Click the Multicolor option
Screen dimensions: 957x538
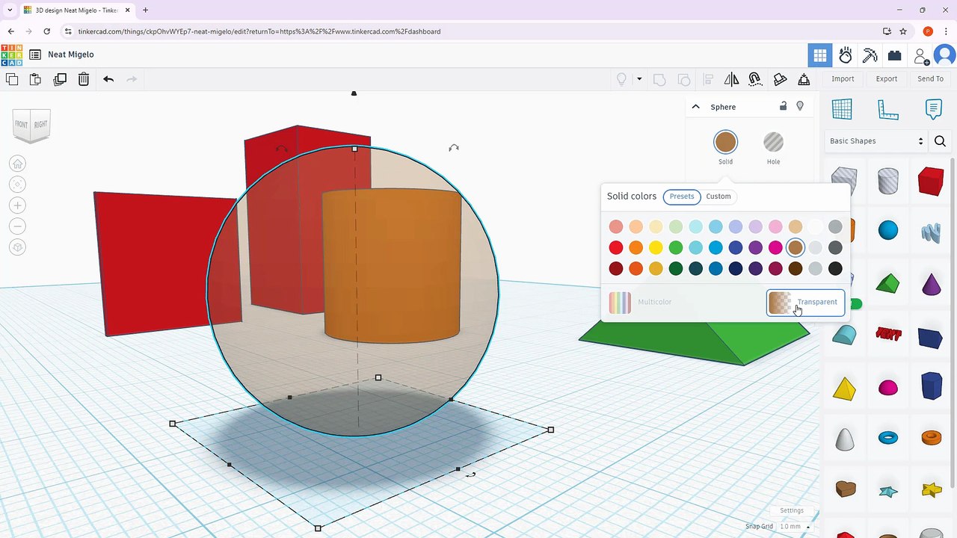tap(641, 302)
